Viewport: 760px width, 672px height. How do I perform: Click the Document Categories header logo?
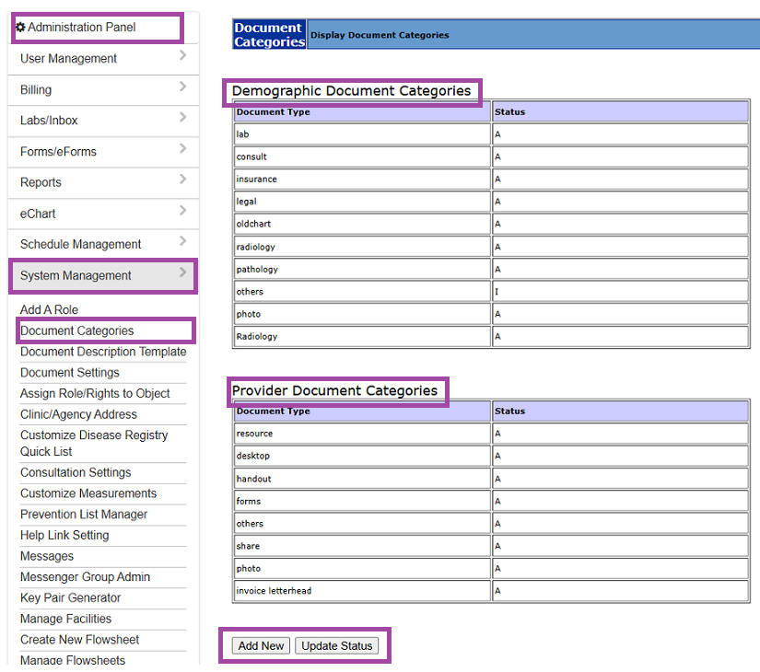(268, 33)
